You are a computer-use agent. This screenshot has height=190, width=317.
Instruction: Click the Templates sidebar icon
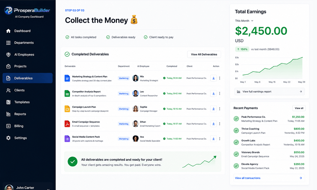point(8,102)
